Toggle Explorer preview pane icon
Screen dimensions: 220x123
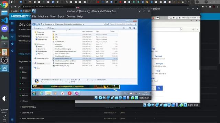point(130,28)
